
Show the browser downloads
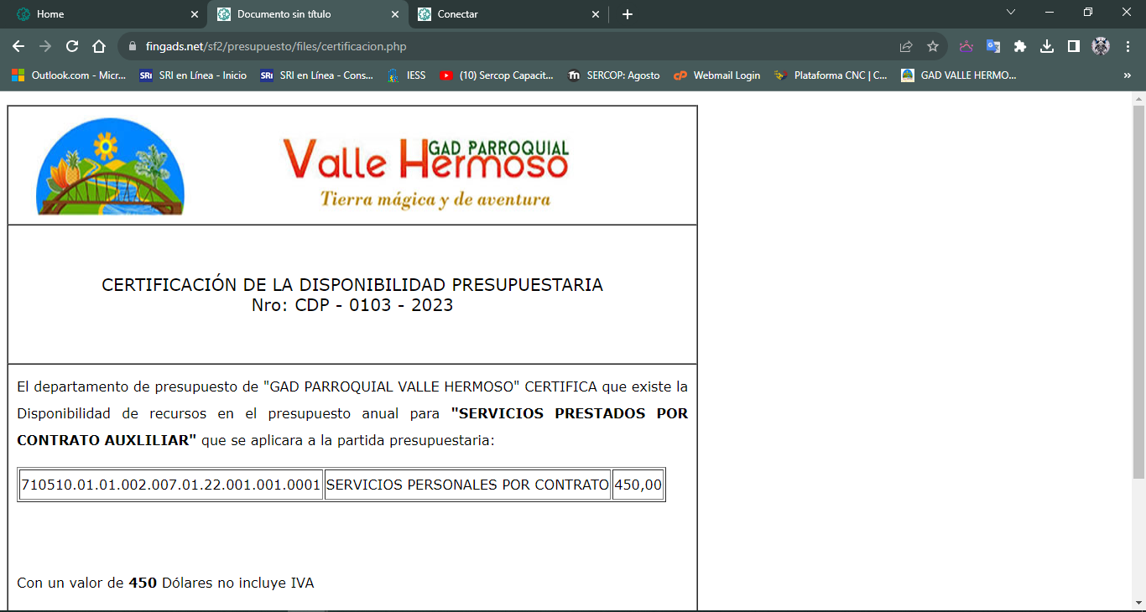(1047, 47)
